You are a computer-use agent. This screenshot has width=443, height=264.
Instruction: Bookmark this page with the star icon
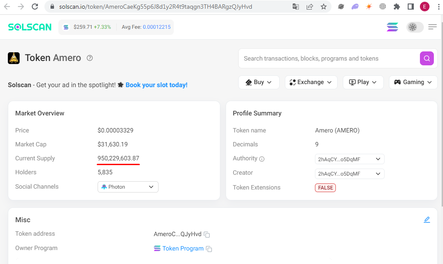pyautogui.click(x=323, y=7)
